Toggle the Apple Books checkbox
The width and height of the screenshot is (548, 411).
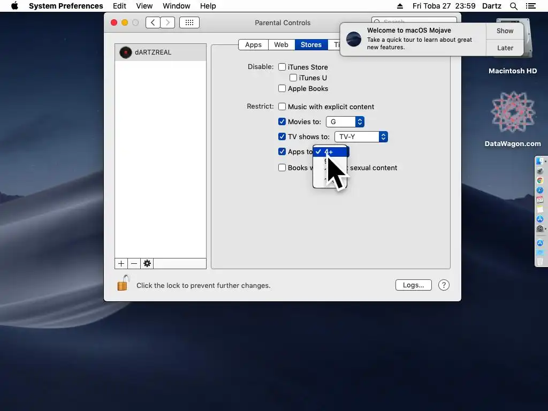pos(282,88)
